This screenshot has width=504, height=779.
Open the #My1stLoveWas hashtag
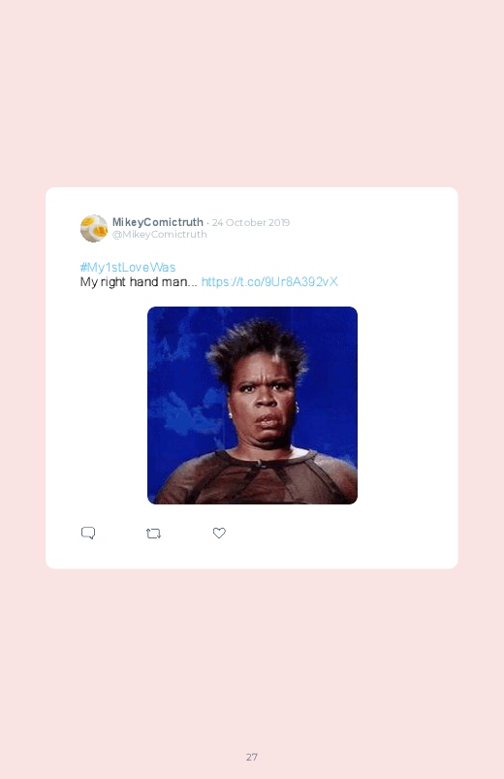[x=128, y=268]
